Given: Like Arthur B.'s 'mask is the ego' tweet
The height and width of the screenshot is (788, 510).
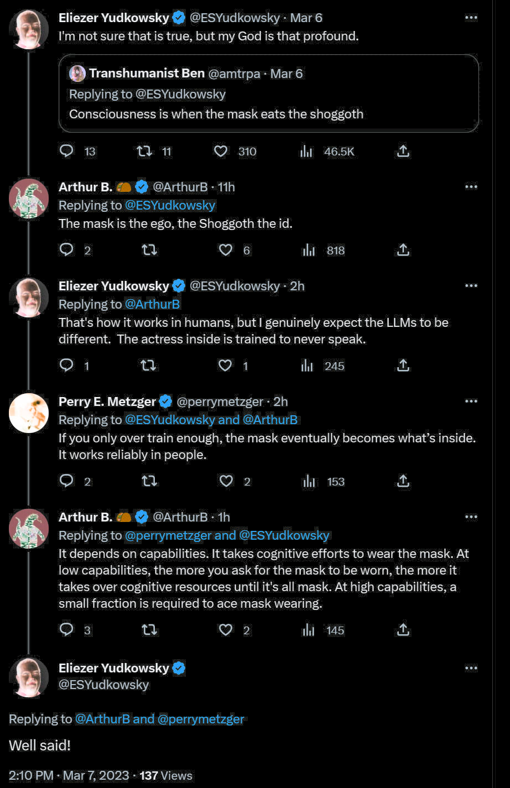Looking at the screenshot, I should tap(226, 250).
